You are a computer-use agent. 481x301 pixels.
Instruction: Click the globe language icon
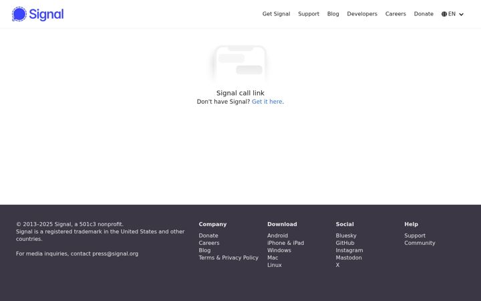point(444,14)
